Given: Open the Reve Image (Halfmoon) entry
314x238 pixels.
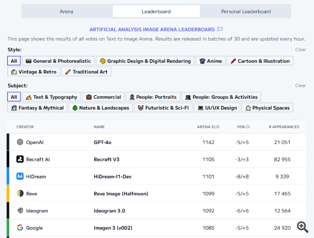Looking at the screenshot, I should (121, 194).
